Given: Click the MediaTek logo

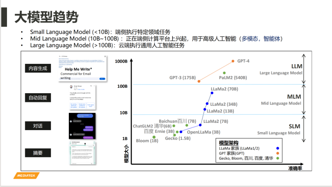Looking at the screenshot, I should click(x=27, y=176).
